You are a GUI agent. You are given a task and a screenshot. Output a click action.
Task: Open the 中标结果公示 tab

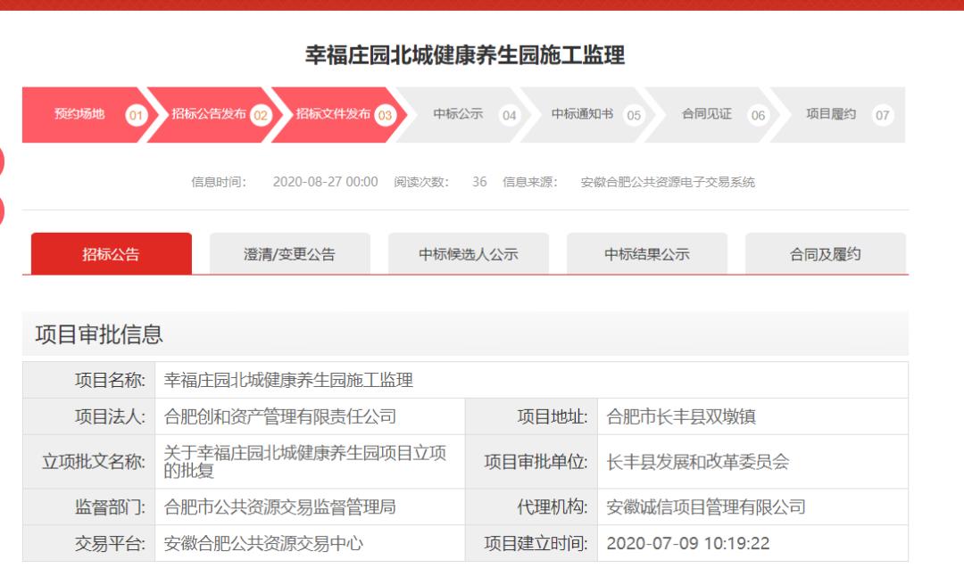coord(647,254)
